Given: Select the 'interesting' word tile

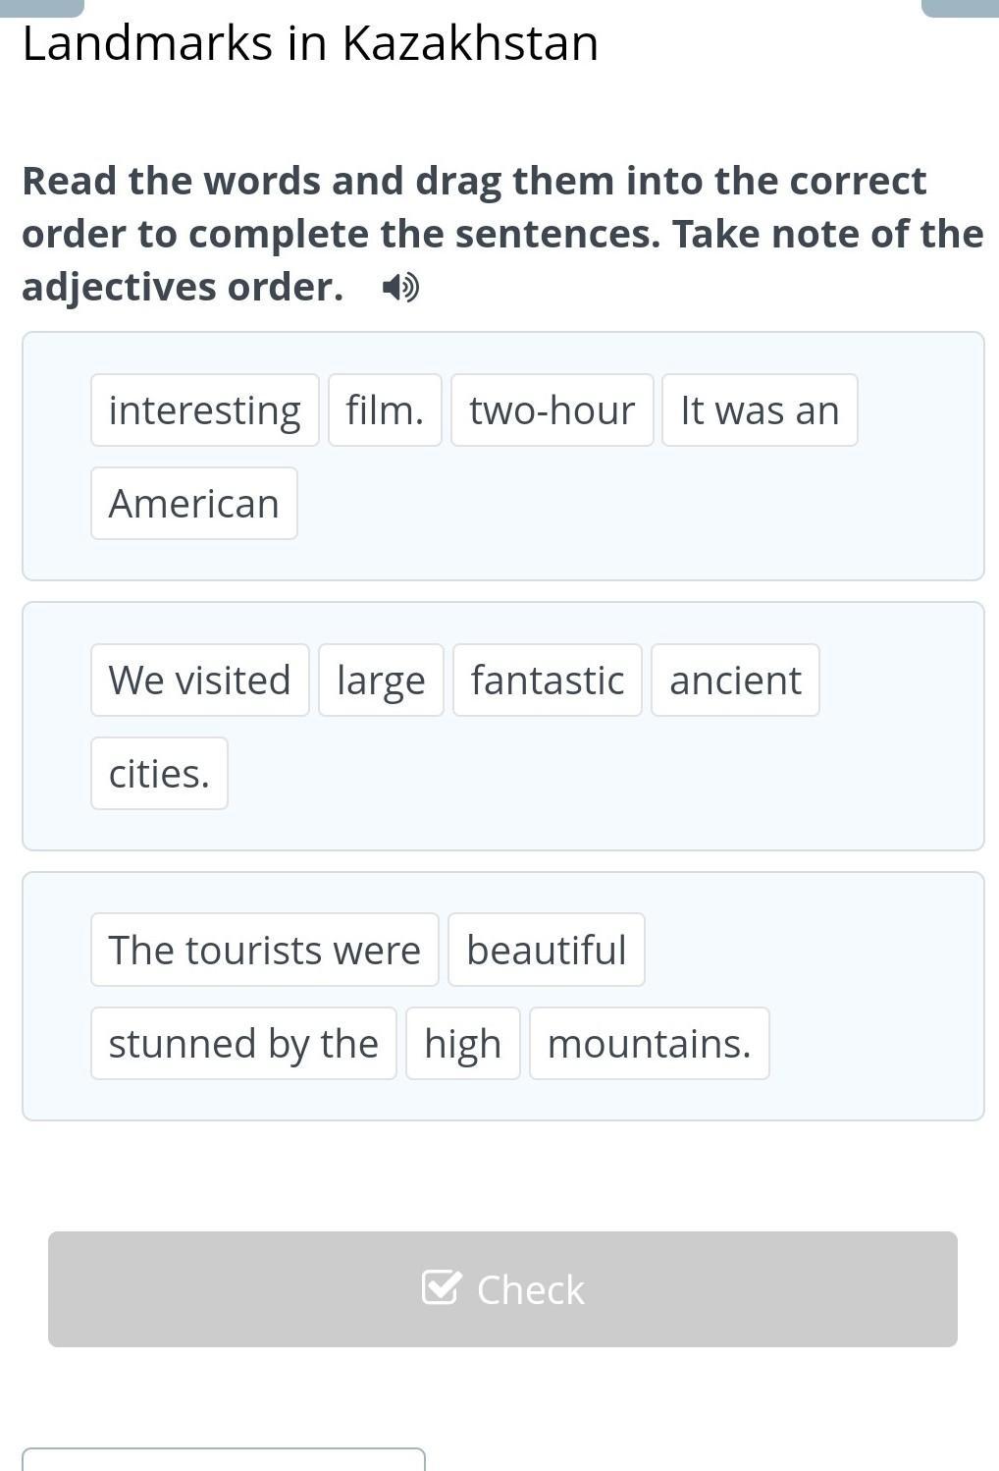Looking at the screenshot, I should (204, 410).
